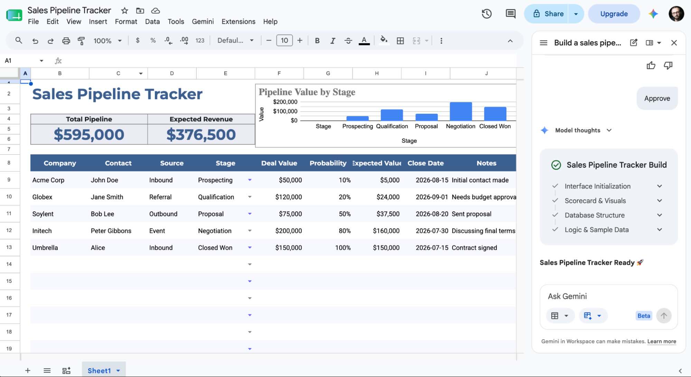Expand Scorecard & Visuals step
Image resolution: width=691 pixels, height=377 pixels.
point(660,201)
